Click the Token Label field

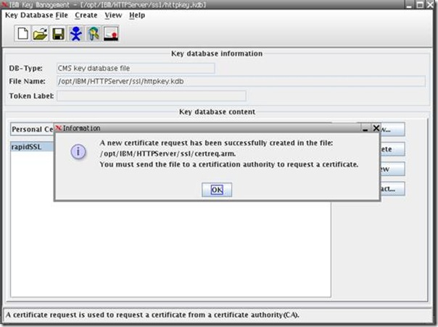[152, 96]
